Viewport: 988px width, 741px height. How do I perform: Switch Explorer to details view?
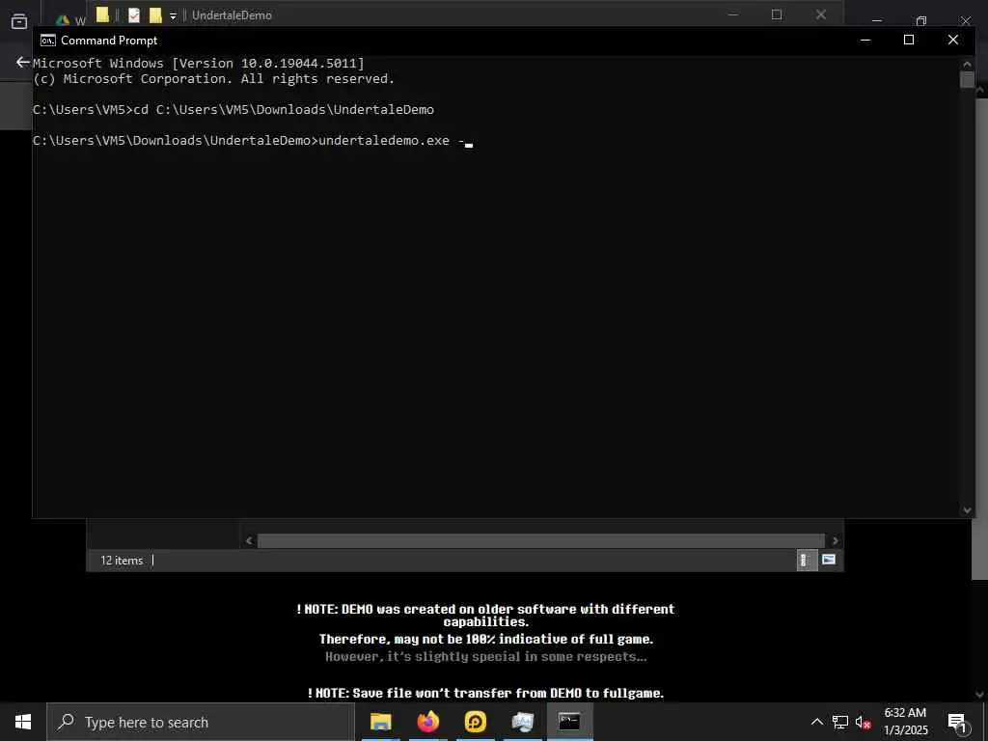click(808, 560)
